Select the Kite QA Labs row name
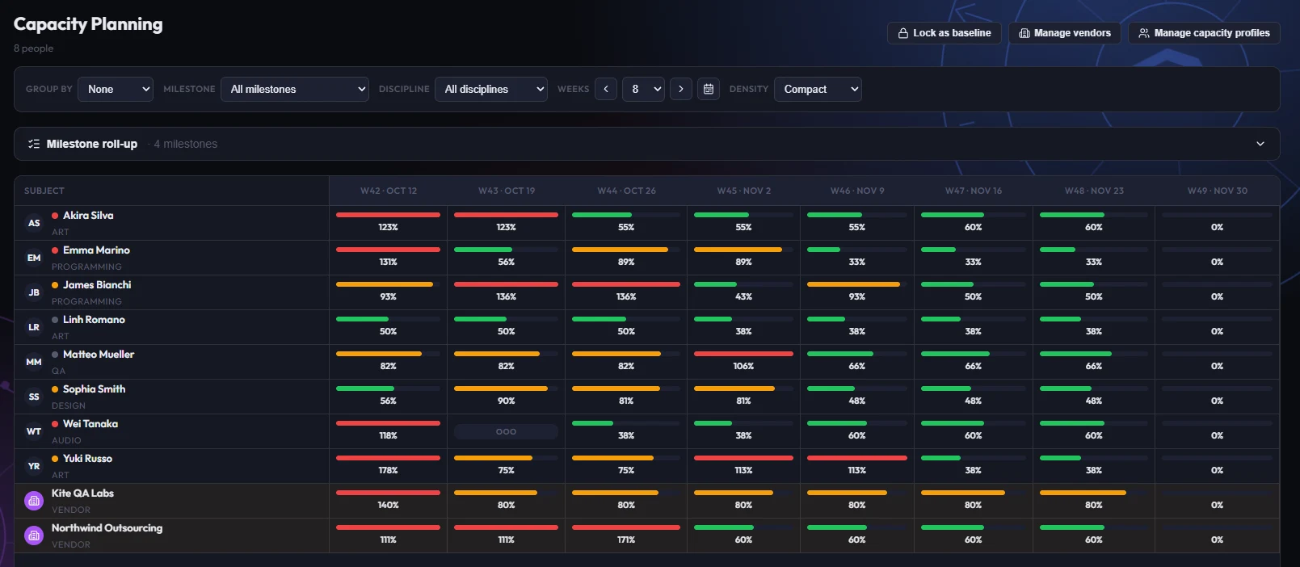 point(82,493)
